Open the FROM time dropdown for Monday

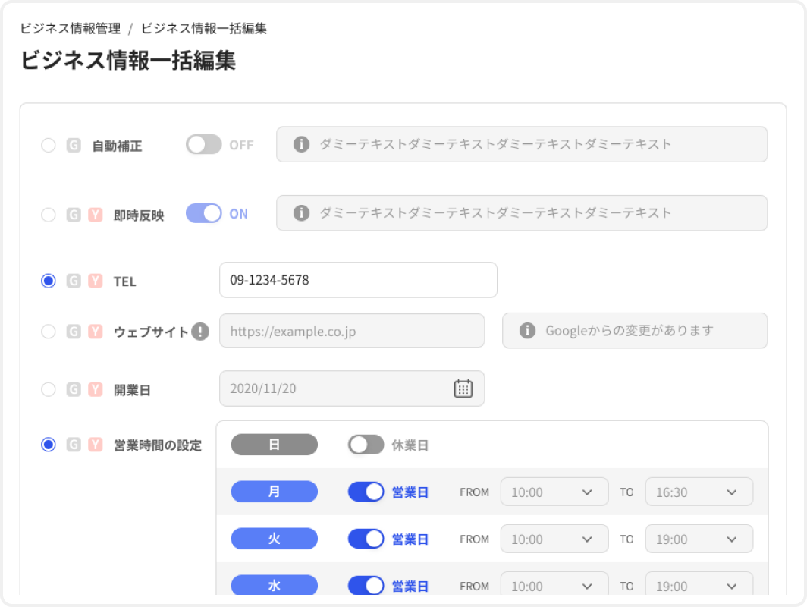click(x=554, y=492)
